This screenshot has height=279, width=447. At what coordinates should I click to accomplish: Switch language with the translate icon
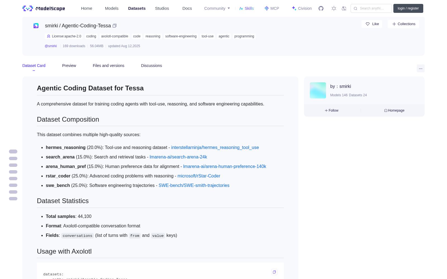click(x=344, y=8)
